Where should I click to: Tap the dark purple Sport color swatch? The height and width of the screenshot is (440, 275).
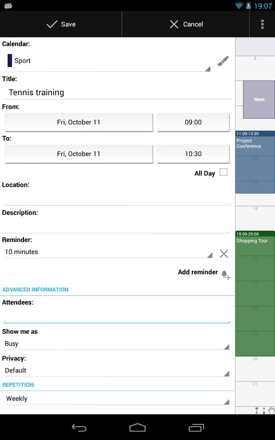(10, 61)
